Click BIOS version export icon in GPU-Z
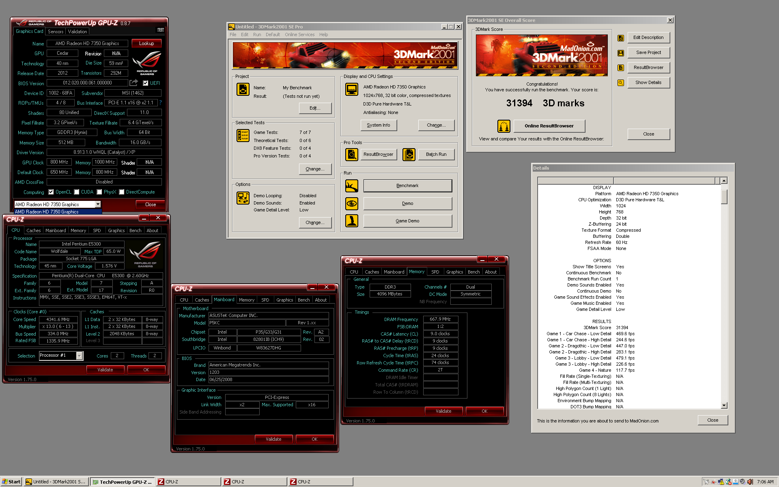Viewport: 779px width, 487px height. click(x=133, y=83)
